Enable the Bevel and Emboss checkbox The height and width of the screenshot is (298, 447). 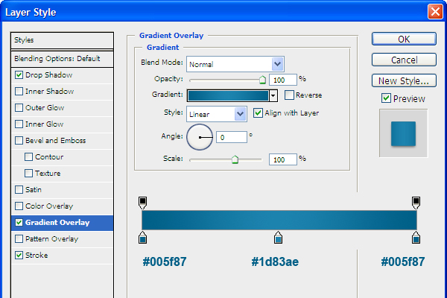pyautogui.click(x=19, y=141)
